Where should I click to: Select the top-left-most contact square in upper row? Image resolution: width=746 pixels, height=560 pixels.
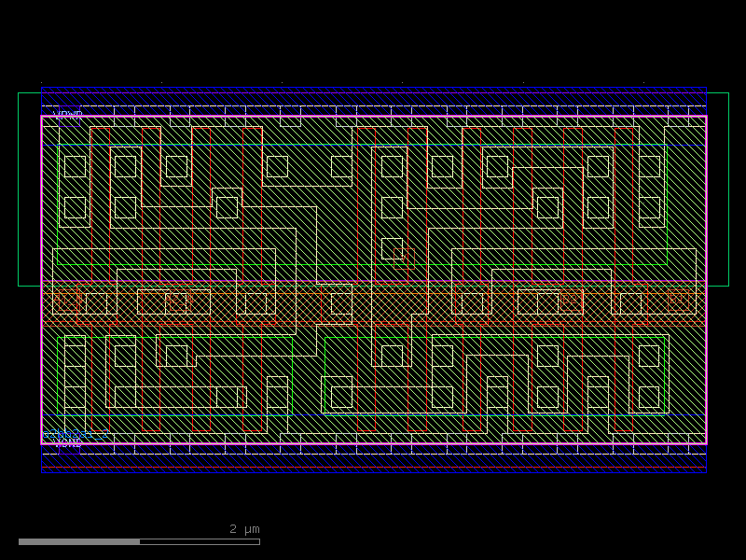75,166
